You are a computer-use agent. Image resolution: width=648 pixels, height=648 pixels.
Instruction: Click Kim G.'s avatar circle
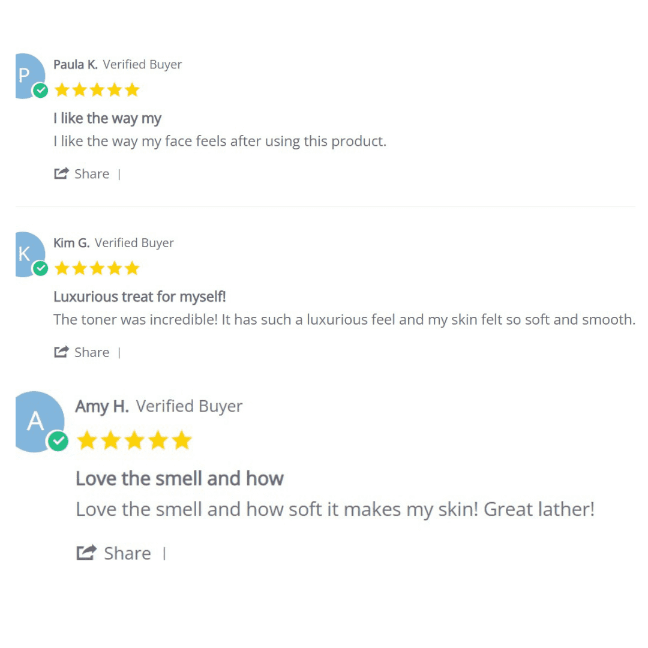(26, 252)
